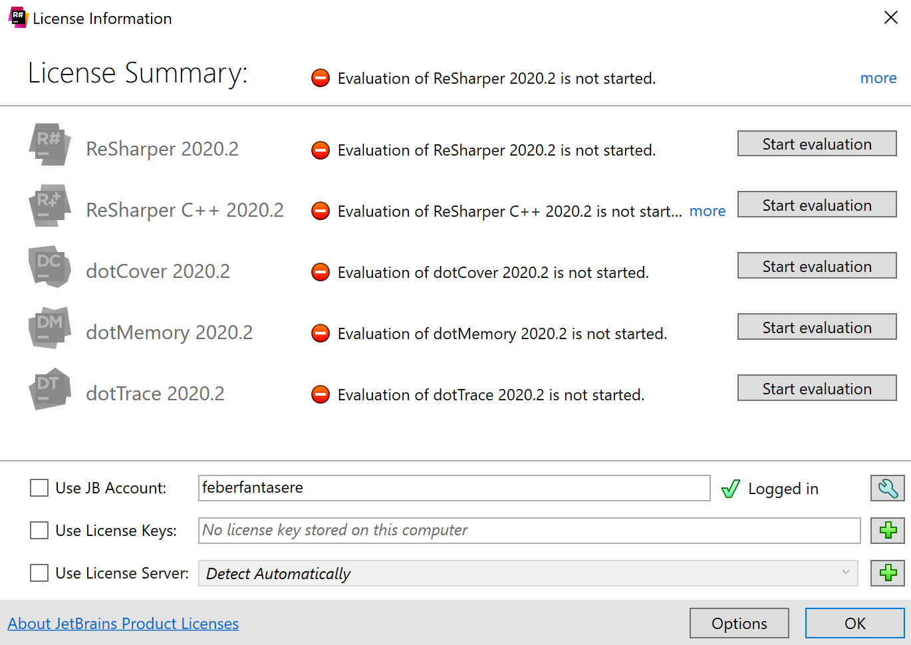Screen dimensions: 911x645
Task: Start evaluation for ReSharper 2020.2
Action: 817,144
